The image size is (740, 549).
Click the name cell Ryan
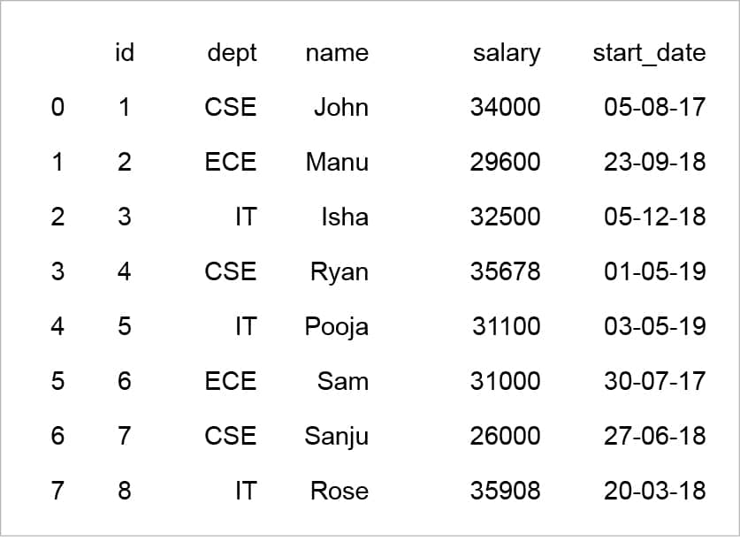point(339,272)
